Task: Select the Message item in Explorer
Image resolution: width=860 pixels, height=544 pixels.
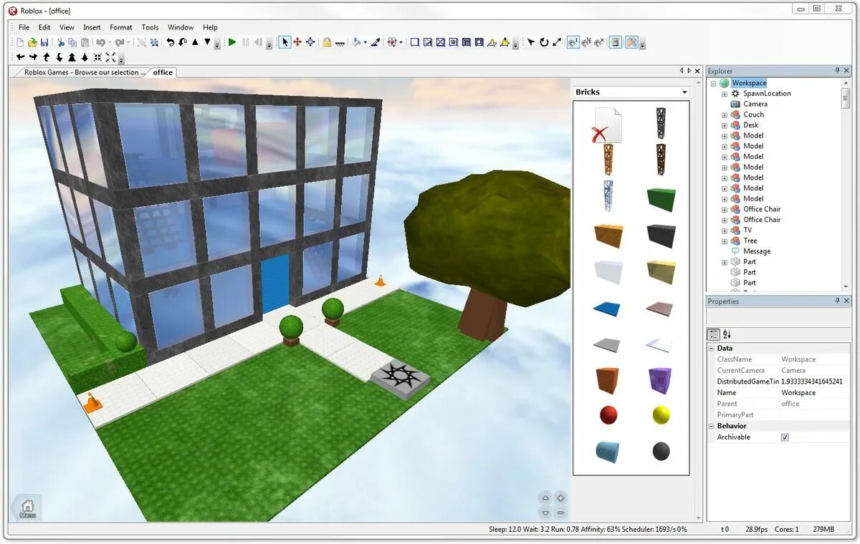Action: tap(757, 251)
